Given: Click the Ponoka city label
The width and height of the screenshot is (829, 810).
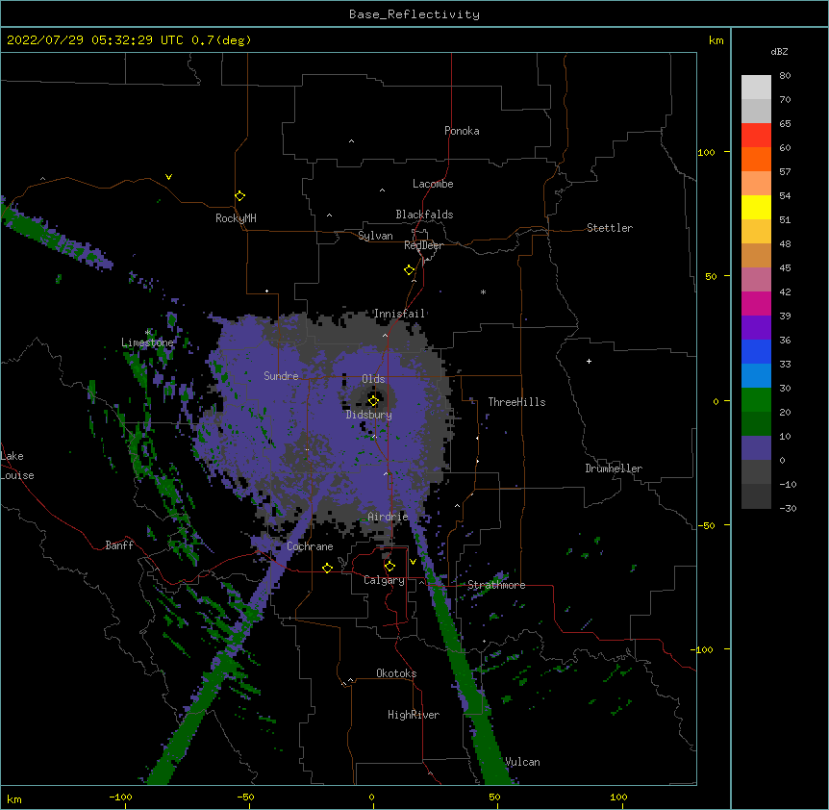Looking at the screenshot, I should pos(462,131).
